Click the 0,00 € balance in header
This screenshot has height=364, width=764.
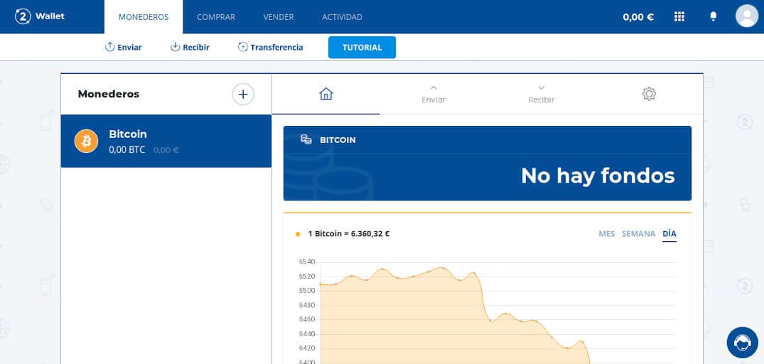tap(637, 17)
